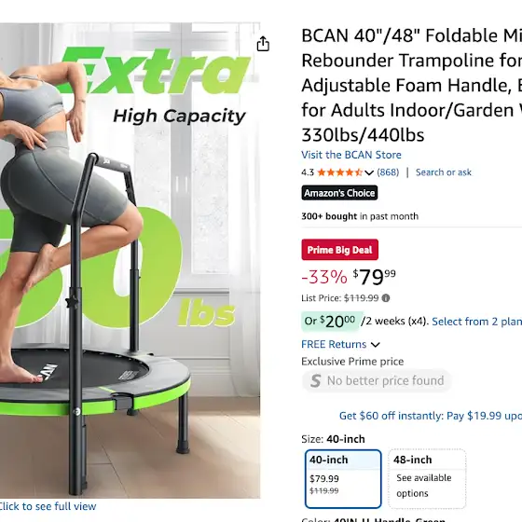Screen dimensions: 522x522
Task: Click the List Price info icon
Action: [x=386, y=298]
